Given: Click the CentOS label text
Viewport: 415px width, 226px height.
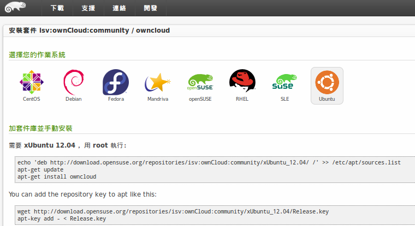Looking at the screenshot, I should tap(32, 99).
